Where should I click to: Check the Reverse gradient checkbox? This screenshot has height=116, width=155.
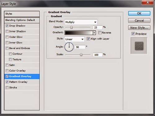[x=100, y=33]
